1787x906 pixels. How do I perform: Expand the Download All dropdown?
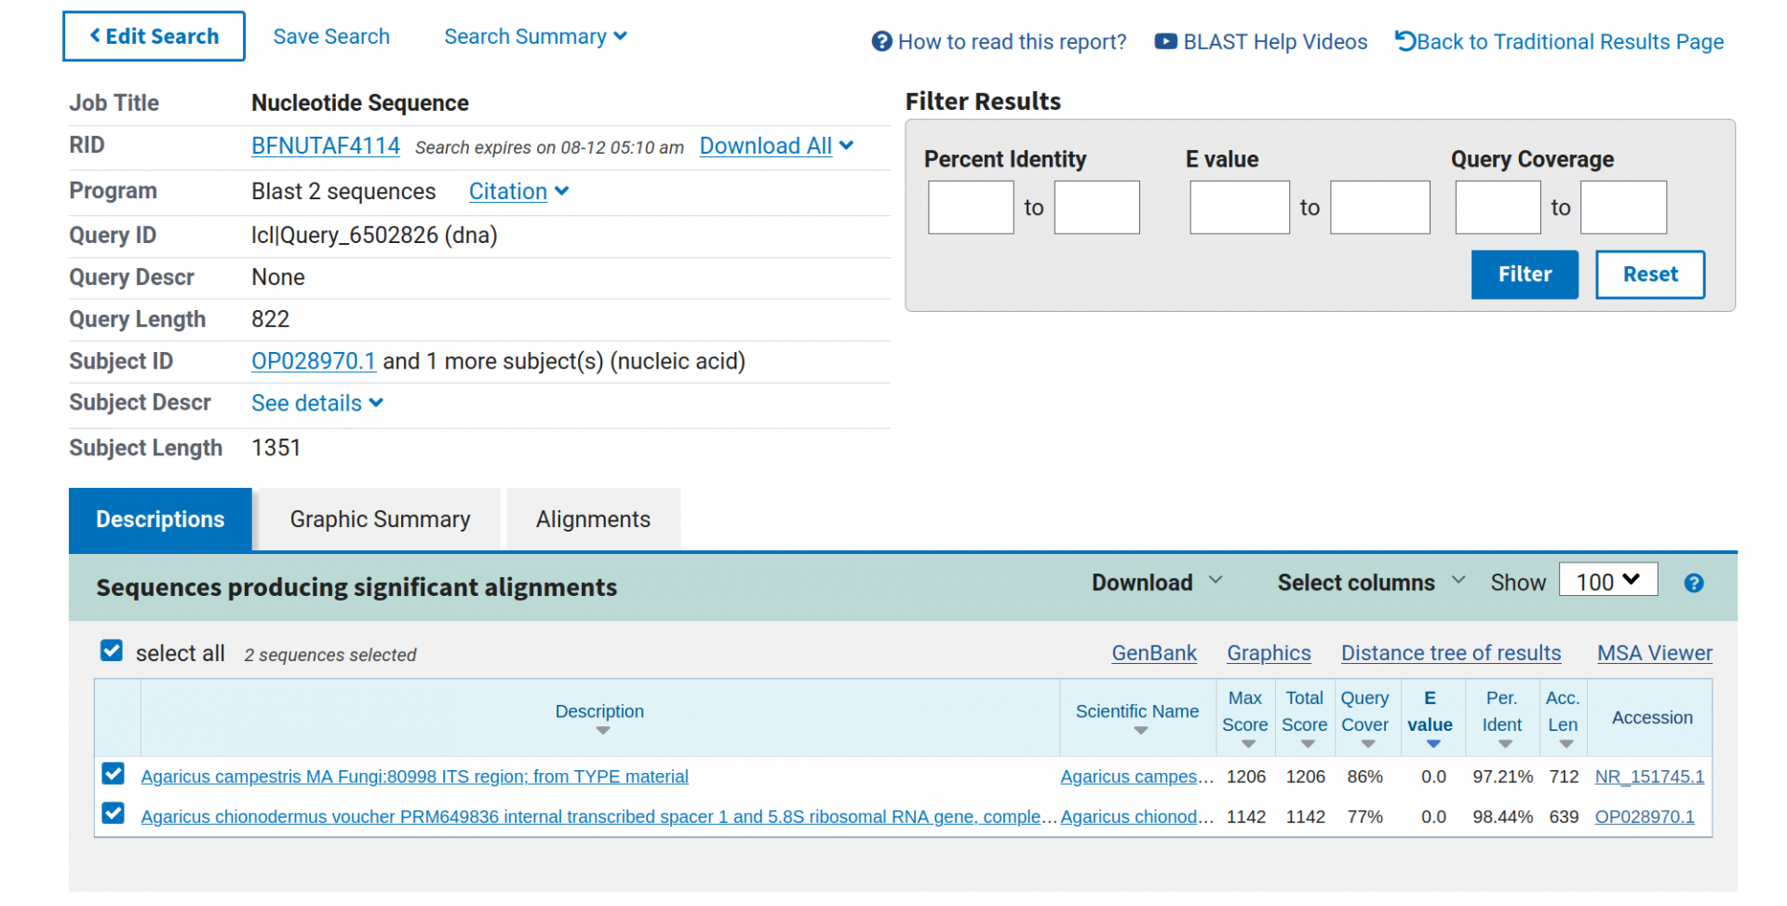775,146
